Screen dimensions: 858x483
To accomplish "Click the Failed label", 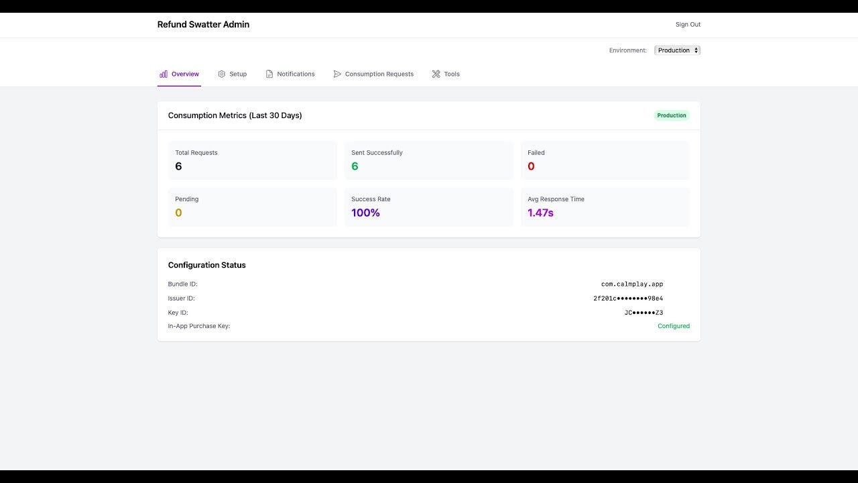I will pos(536,152).
